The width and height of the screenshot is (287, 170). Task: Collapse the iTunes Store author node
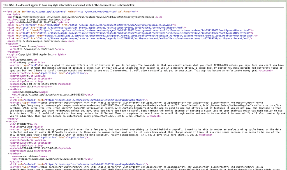click(6, 44)
